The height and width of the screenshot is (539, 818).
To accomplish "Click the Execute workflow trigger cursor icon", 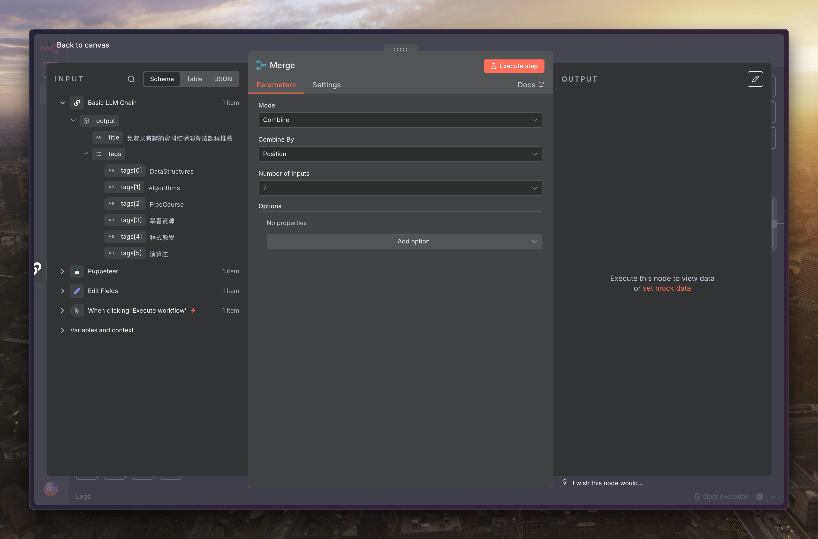I will tap(77, 310).
